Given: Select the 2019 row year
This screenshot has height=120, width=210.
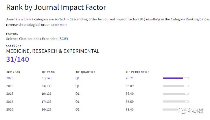Looking at the screenshot, I should click(x=10, y=86).
